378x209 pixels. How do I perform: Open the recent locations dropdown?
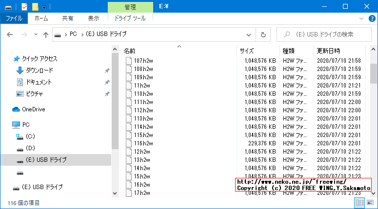(x=36, y=35)
